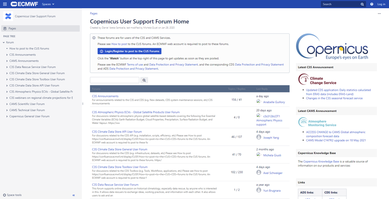Image resolution: width=389 pixels, height=199 pixels.
Task: Open the app switcher grid icon
Action: click(5, 4)
